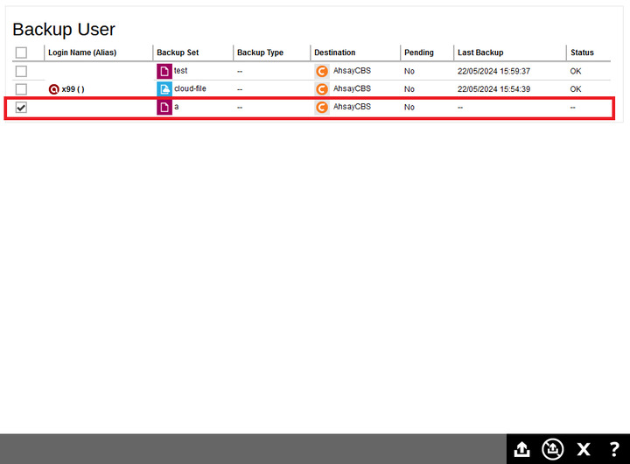Click the Status column header
Image resolution: width=630 pixels, height=464 pixels.
(582, 53)
